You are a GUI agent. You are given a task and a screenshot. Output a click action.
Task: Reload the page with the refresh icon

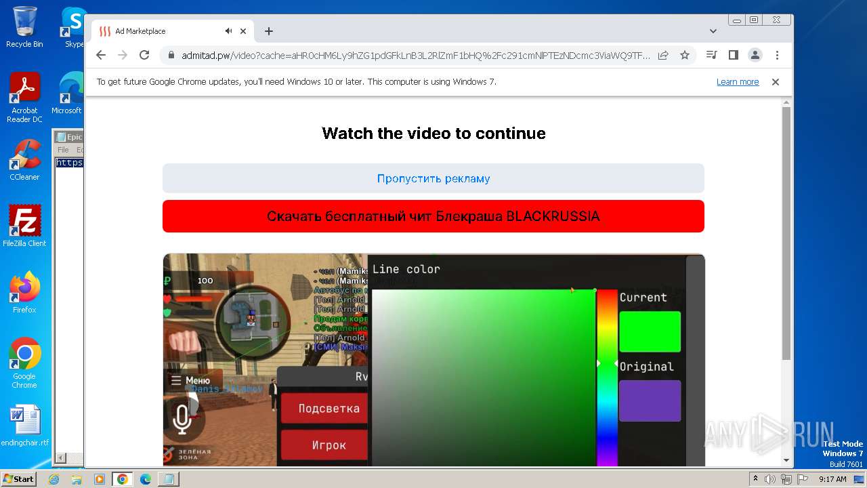tap(144, 56)
